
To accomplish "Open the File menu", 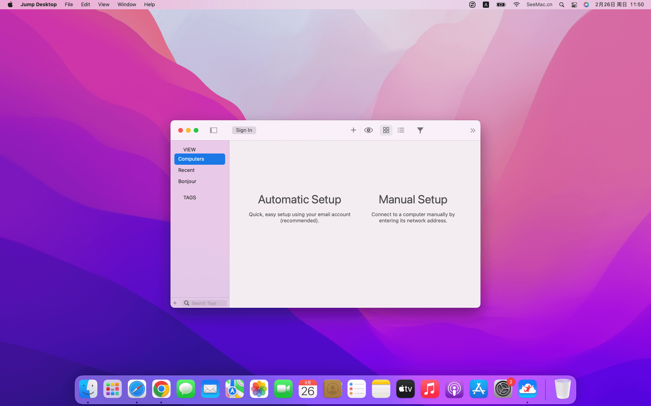I will [x=69, y=5].
